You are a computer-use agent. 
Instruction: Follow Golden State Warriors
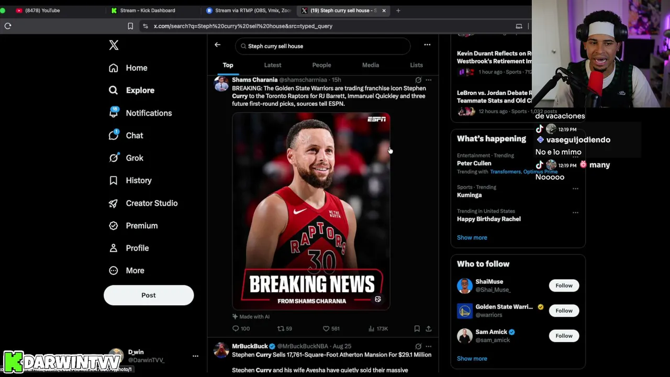pos(564,311)
